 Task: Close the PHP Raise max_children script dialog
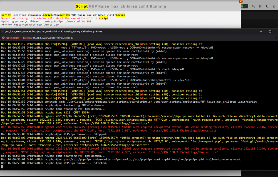pos(240,1)
